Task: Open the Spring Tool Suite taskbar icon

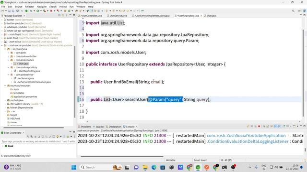Action: pyautogui.click(x=198, y=167)
